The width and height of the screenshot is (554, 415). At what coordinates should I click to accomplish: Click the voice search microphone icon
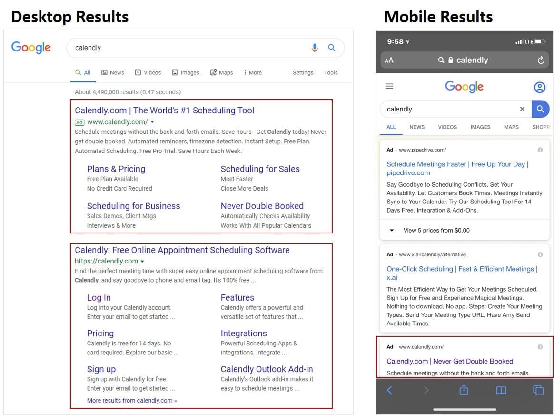point(315,48)
